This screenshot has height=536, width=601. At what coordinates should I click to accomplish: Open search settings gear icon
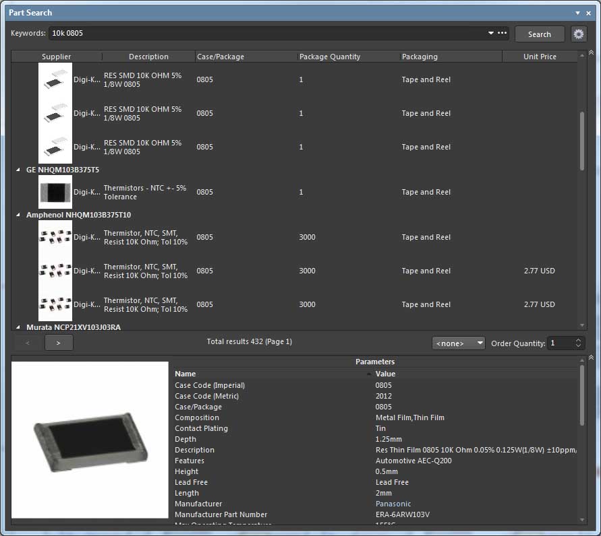pyautogui.click(x=578, y=34)
